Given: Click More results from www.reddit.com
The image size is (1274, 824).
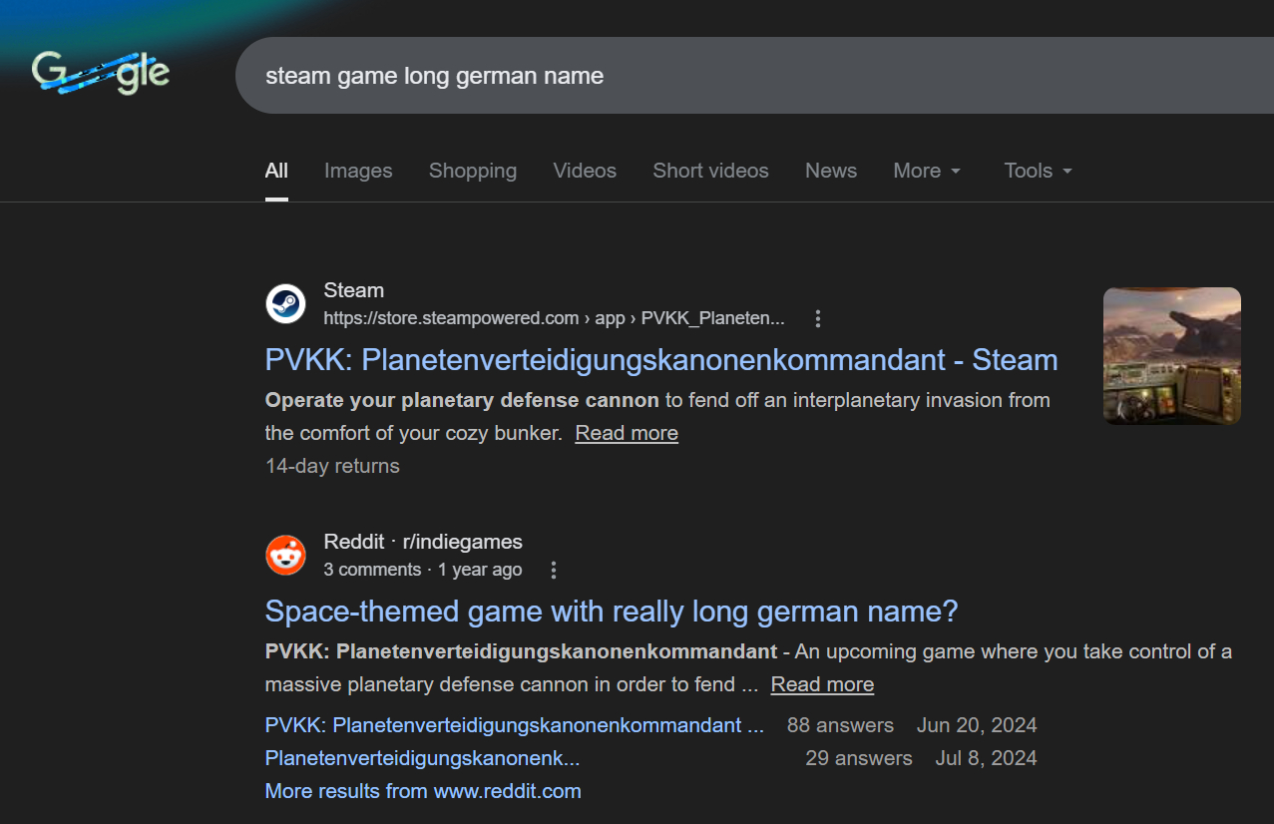Looking at the screenshot, I should coord(423,791).
